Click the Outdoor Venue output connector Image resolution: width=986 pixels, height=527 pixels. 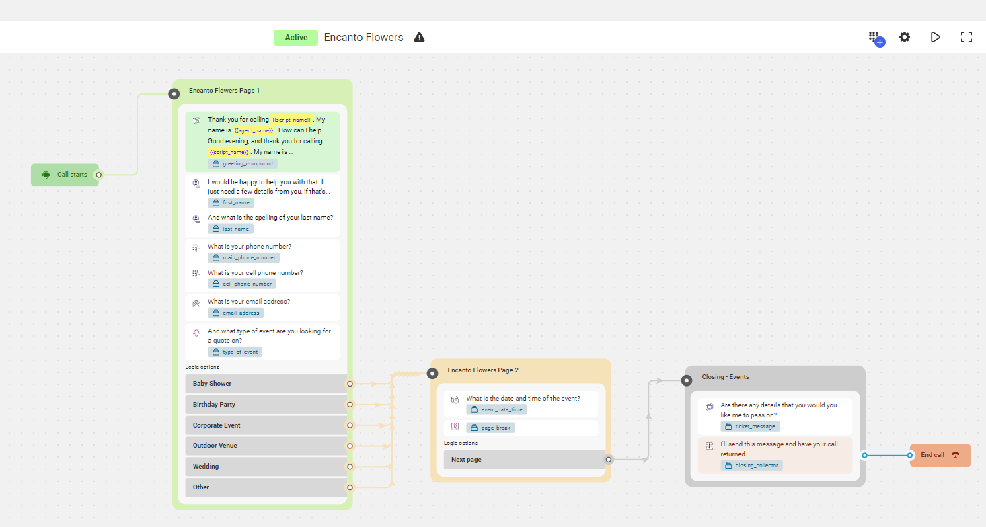tap(350, 446)
